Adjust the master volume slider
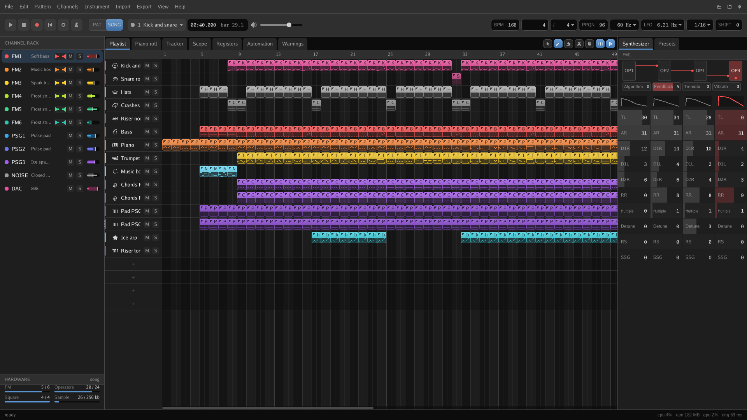The image size is (747, 420). (281, 25)
